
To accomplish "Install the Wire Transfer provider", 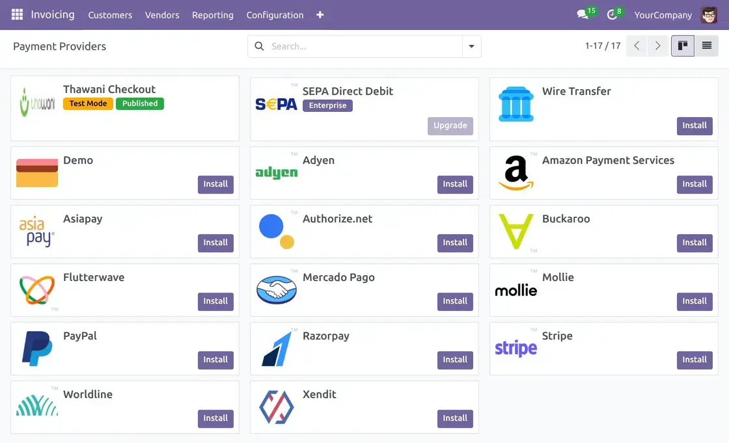I will pyautogui.click(x=694, y=126).
